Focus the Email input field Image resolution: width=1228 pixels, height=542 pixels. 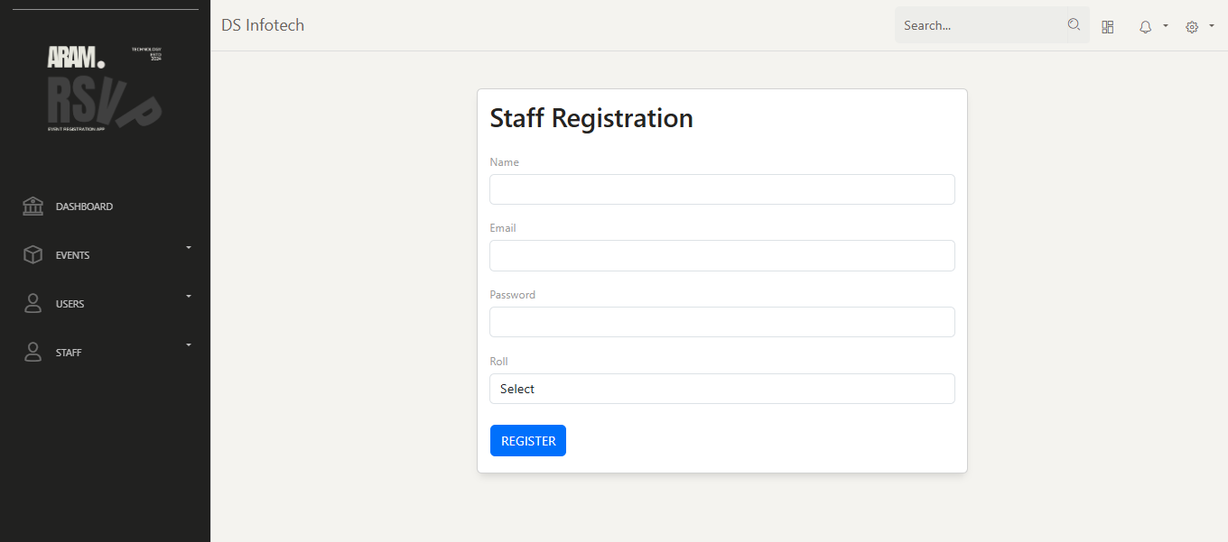point(722,255)
